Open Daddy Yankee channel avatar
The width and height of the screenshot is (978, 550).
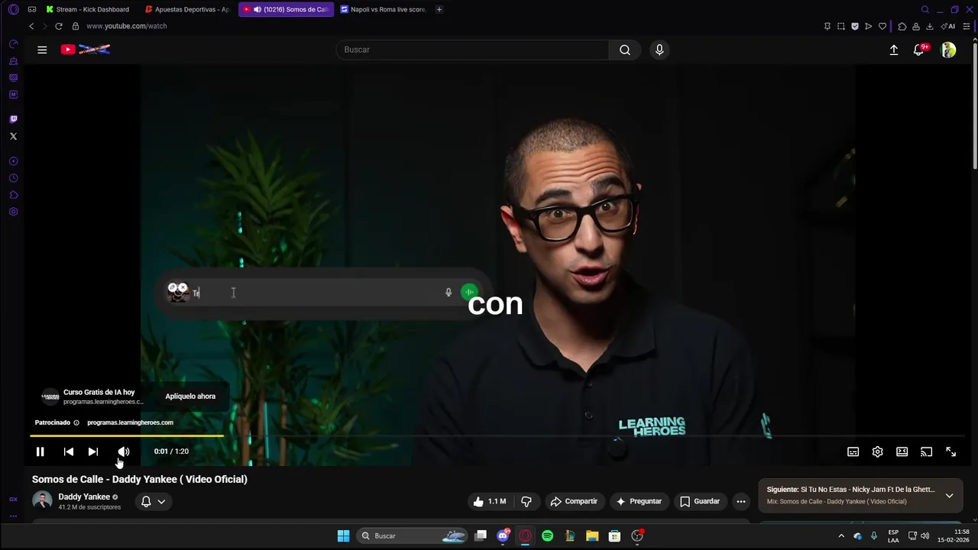coord(42,501)
